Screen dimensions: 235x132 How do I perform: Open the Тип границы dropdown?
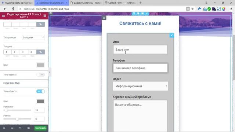coord(33,37)
